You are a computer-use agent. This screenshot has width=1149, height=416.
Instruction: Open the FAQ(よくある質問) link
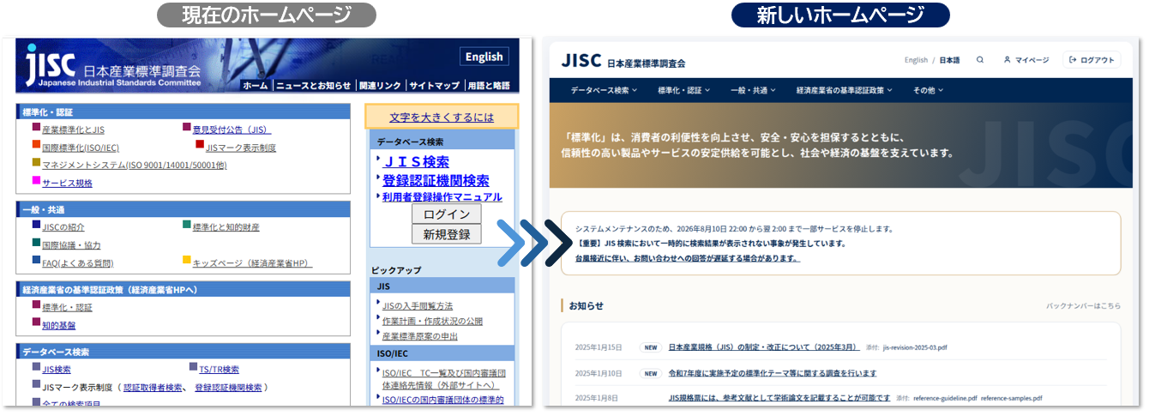pyautogui.click(x=77, y=263)
